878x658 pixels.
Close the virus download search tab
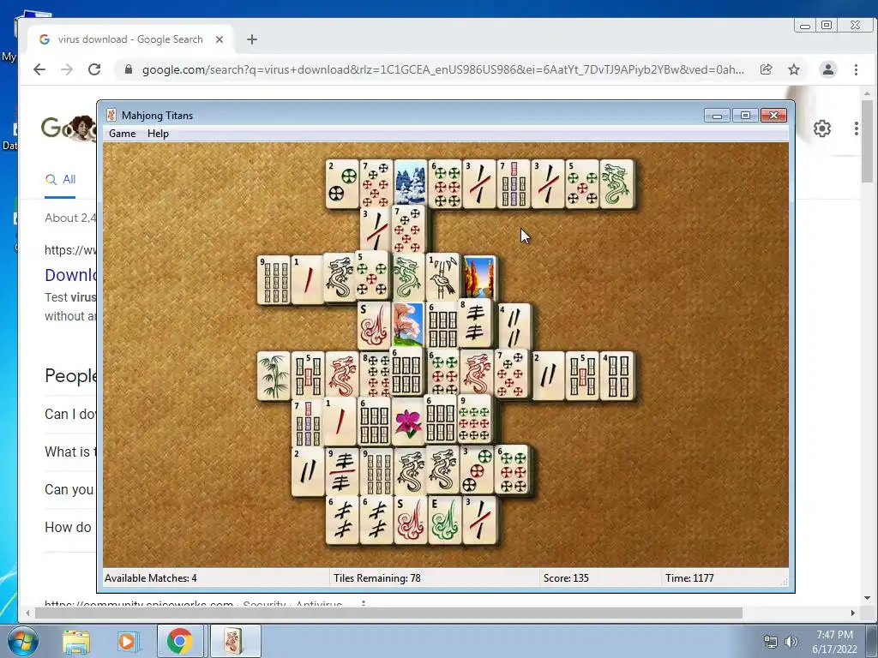[219, 39]
